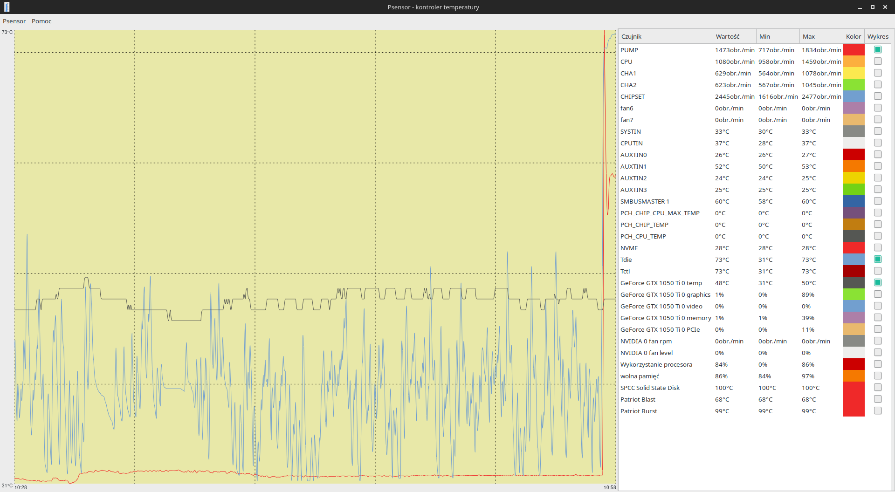The image size is (895, 492).
Task: Click the 1473obr./min PUMP value
Action: (735, 50)
